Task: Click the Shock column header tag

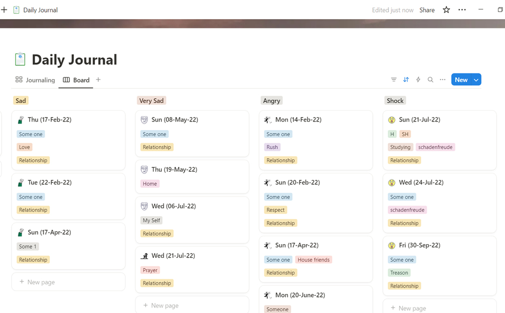Action: click(395, 100)
